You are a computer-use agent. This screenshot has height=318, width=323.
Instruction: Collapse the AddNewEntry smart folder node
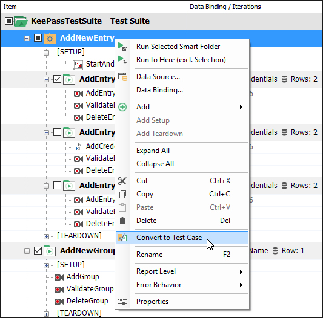27,38
